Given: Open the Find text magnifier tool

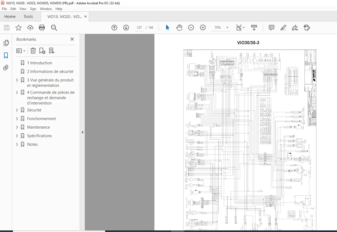Looking at the screenshot, I should point(54,28).
